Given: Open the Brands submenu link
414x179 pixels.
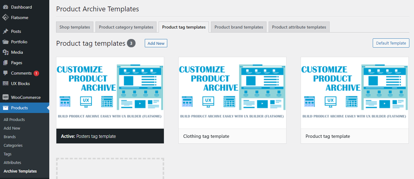Looking at the screenshot, I should 10,137.
